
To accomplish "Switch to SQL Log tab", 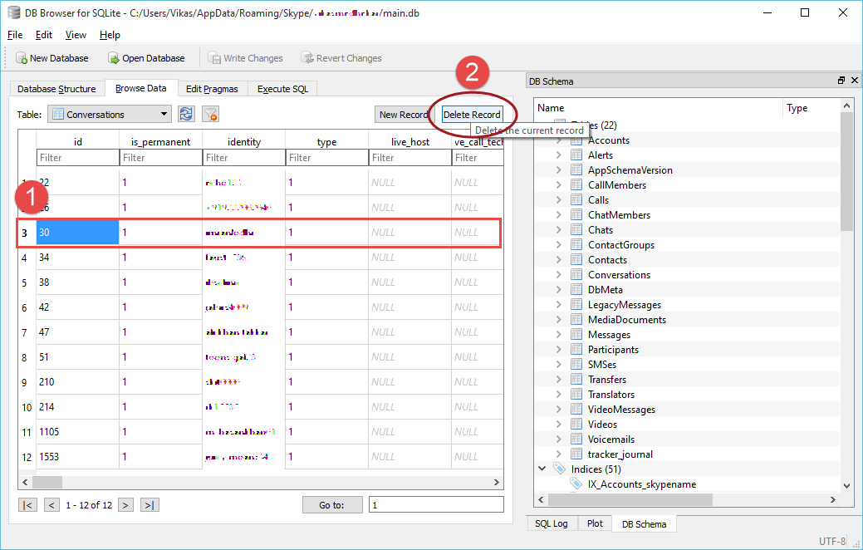I will pyautogui.click(x=552, y=523).
